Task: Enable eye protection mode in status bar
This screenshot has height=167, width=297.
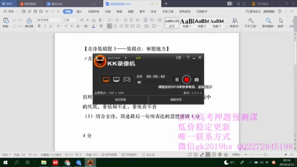Action: pos(226,154)
